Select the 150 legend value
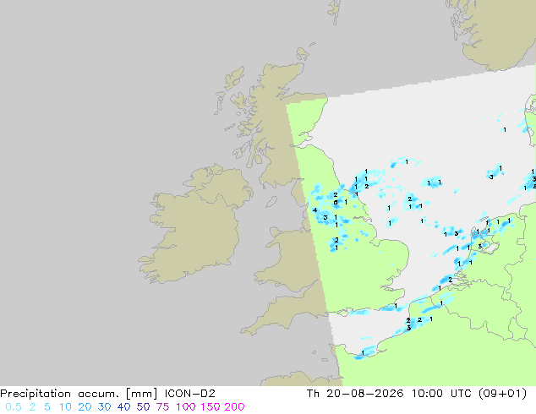This screenshot has width=536, height=414. (211, 407)
